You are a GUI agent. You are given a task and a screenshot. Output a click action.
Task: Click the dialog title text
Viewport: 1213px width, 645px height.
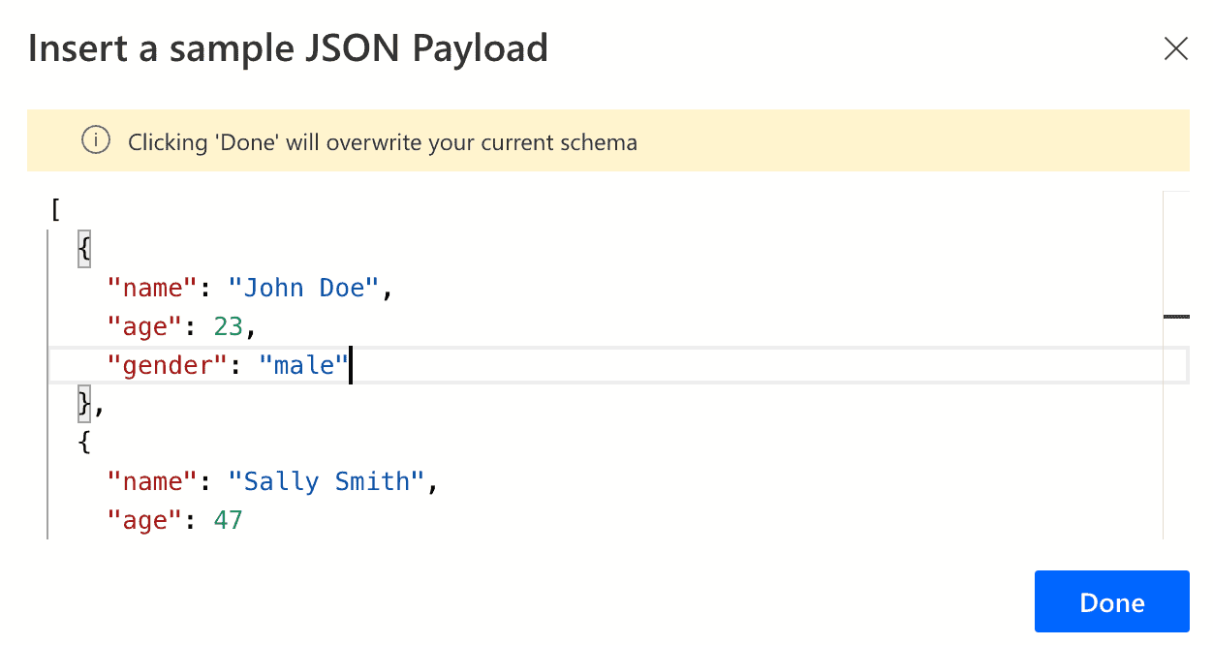[x=289, y=47]
